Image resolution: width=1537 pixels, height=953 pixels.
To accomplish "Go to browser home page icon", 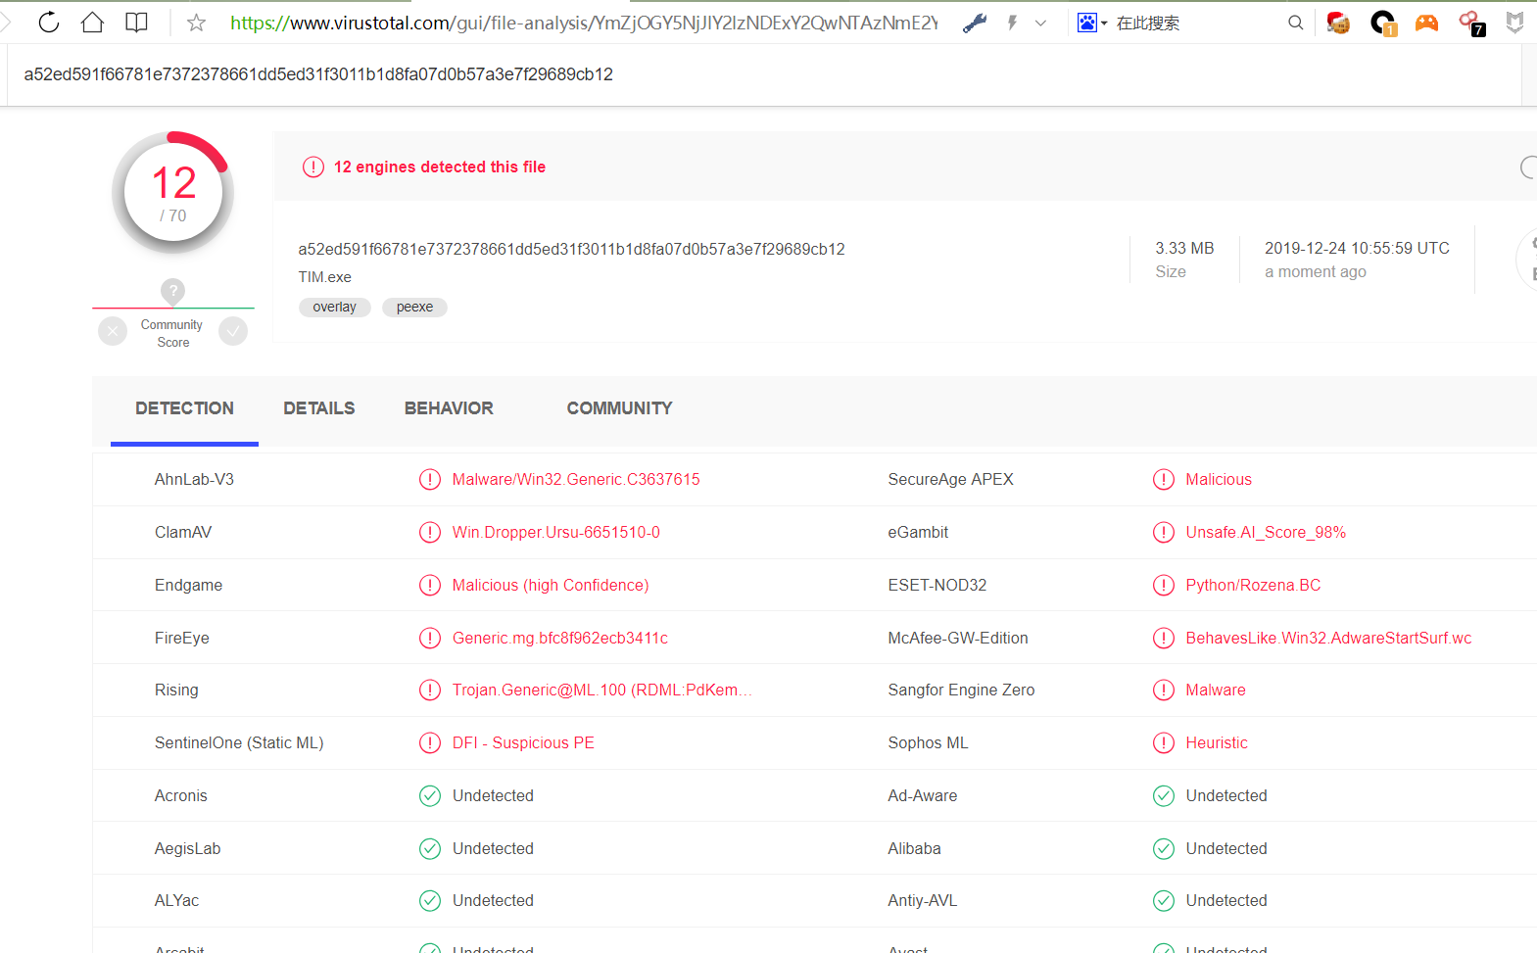I will coord(92,22).
